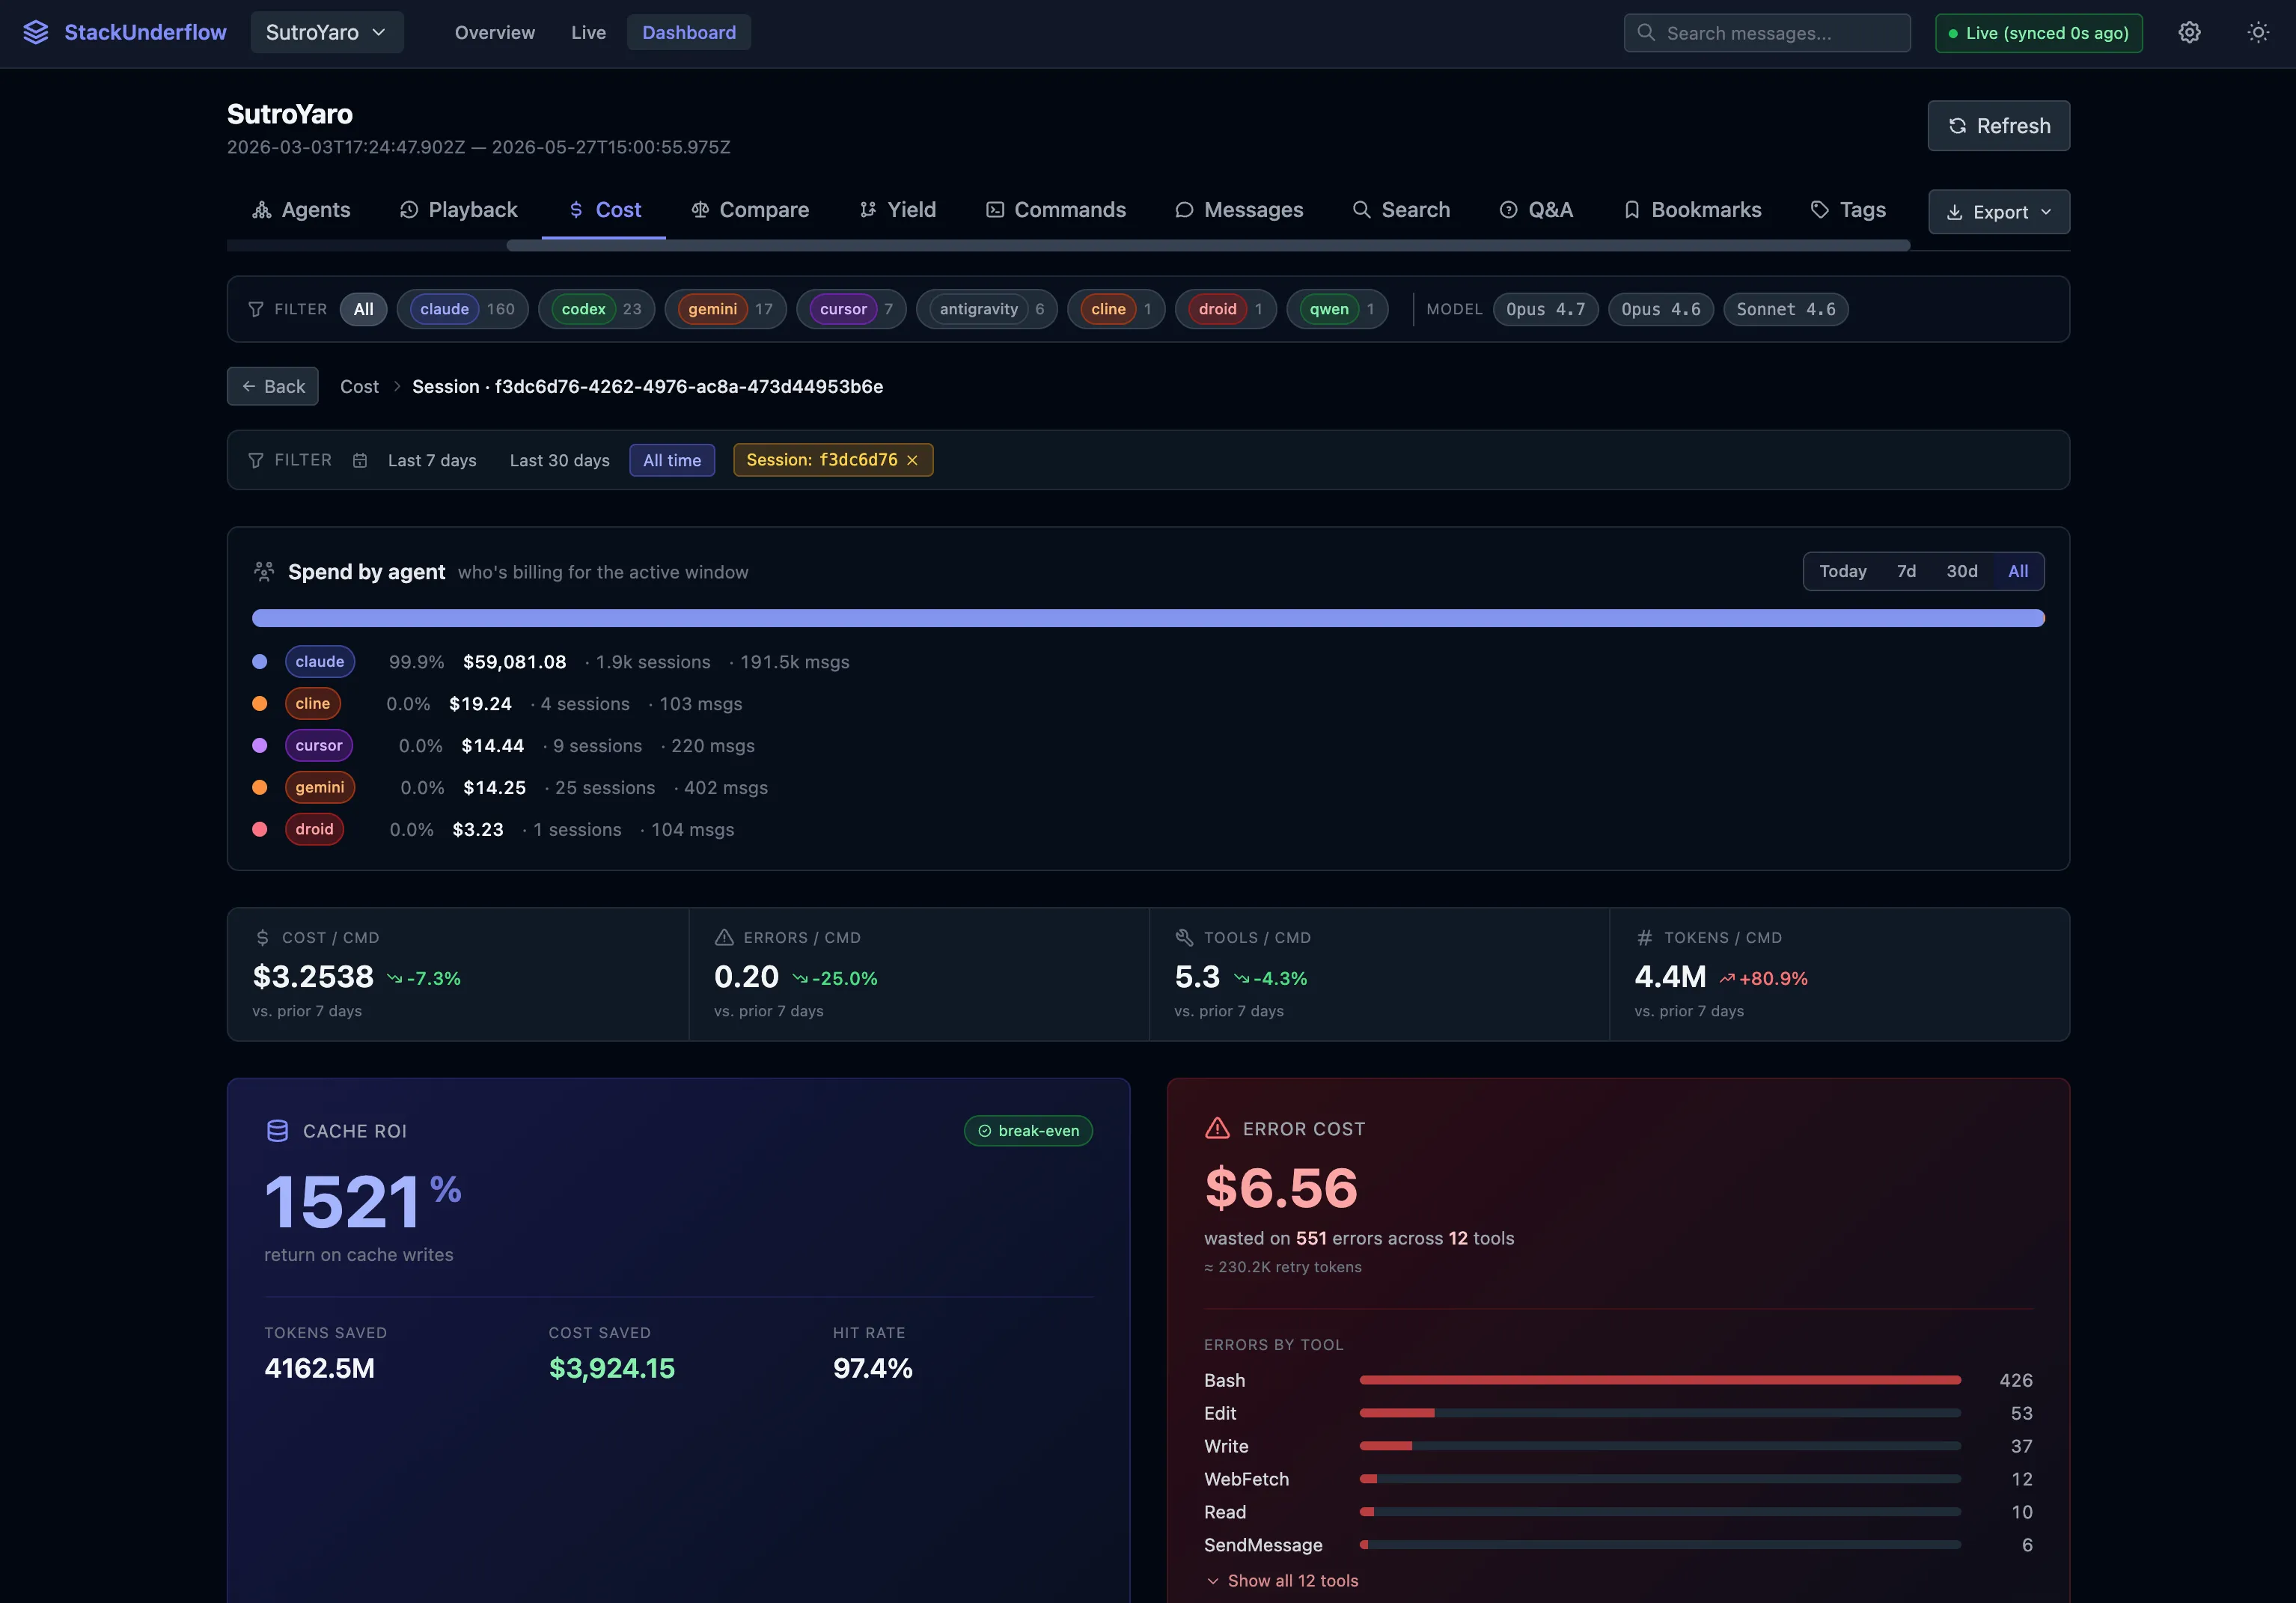Click the Agents tab icon
This screenshot has height=1603, width=2296.
click(262, 210)
